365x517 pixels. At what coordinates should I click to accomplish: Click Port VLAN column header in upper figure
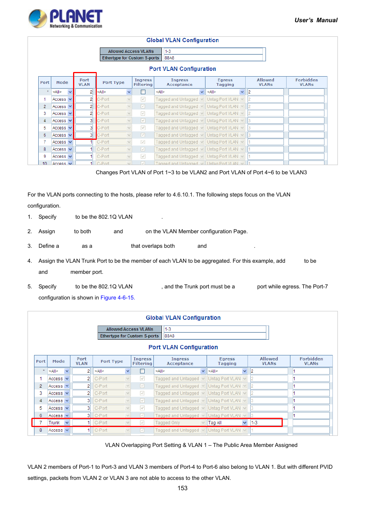point(84,82)
